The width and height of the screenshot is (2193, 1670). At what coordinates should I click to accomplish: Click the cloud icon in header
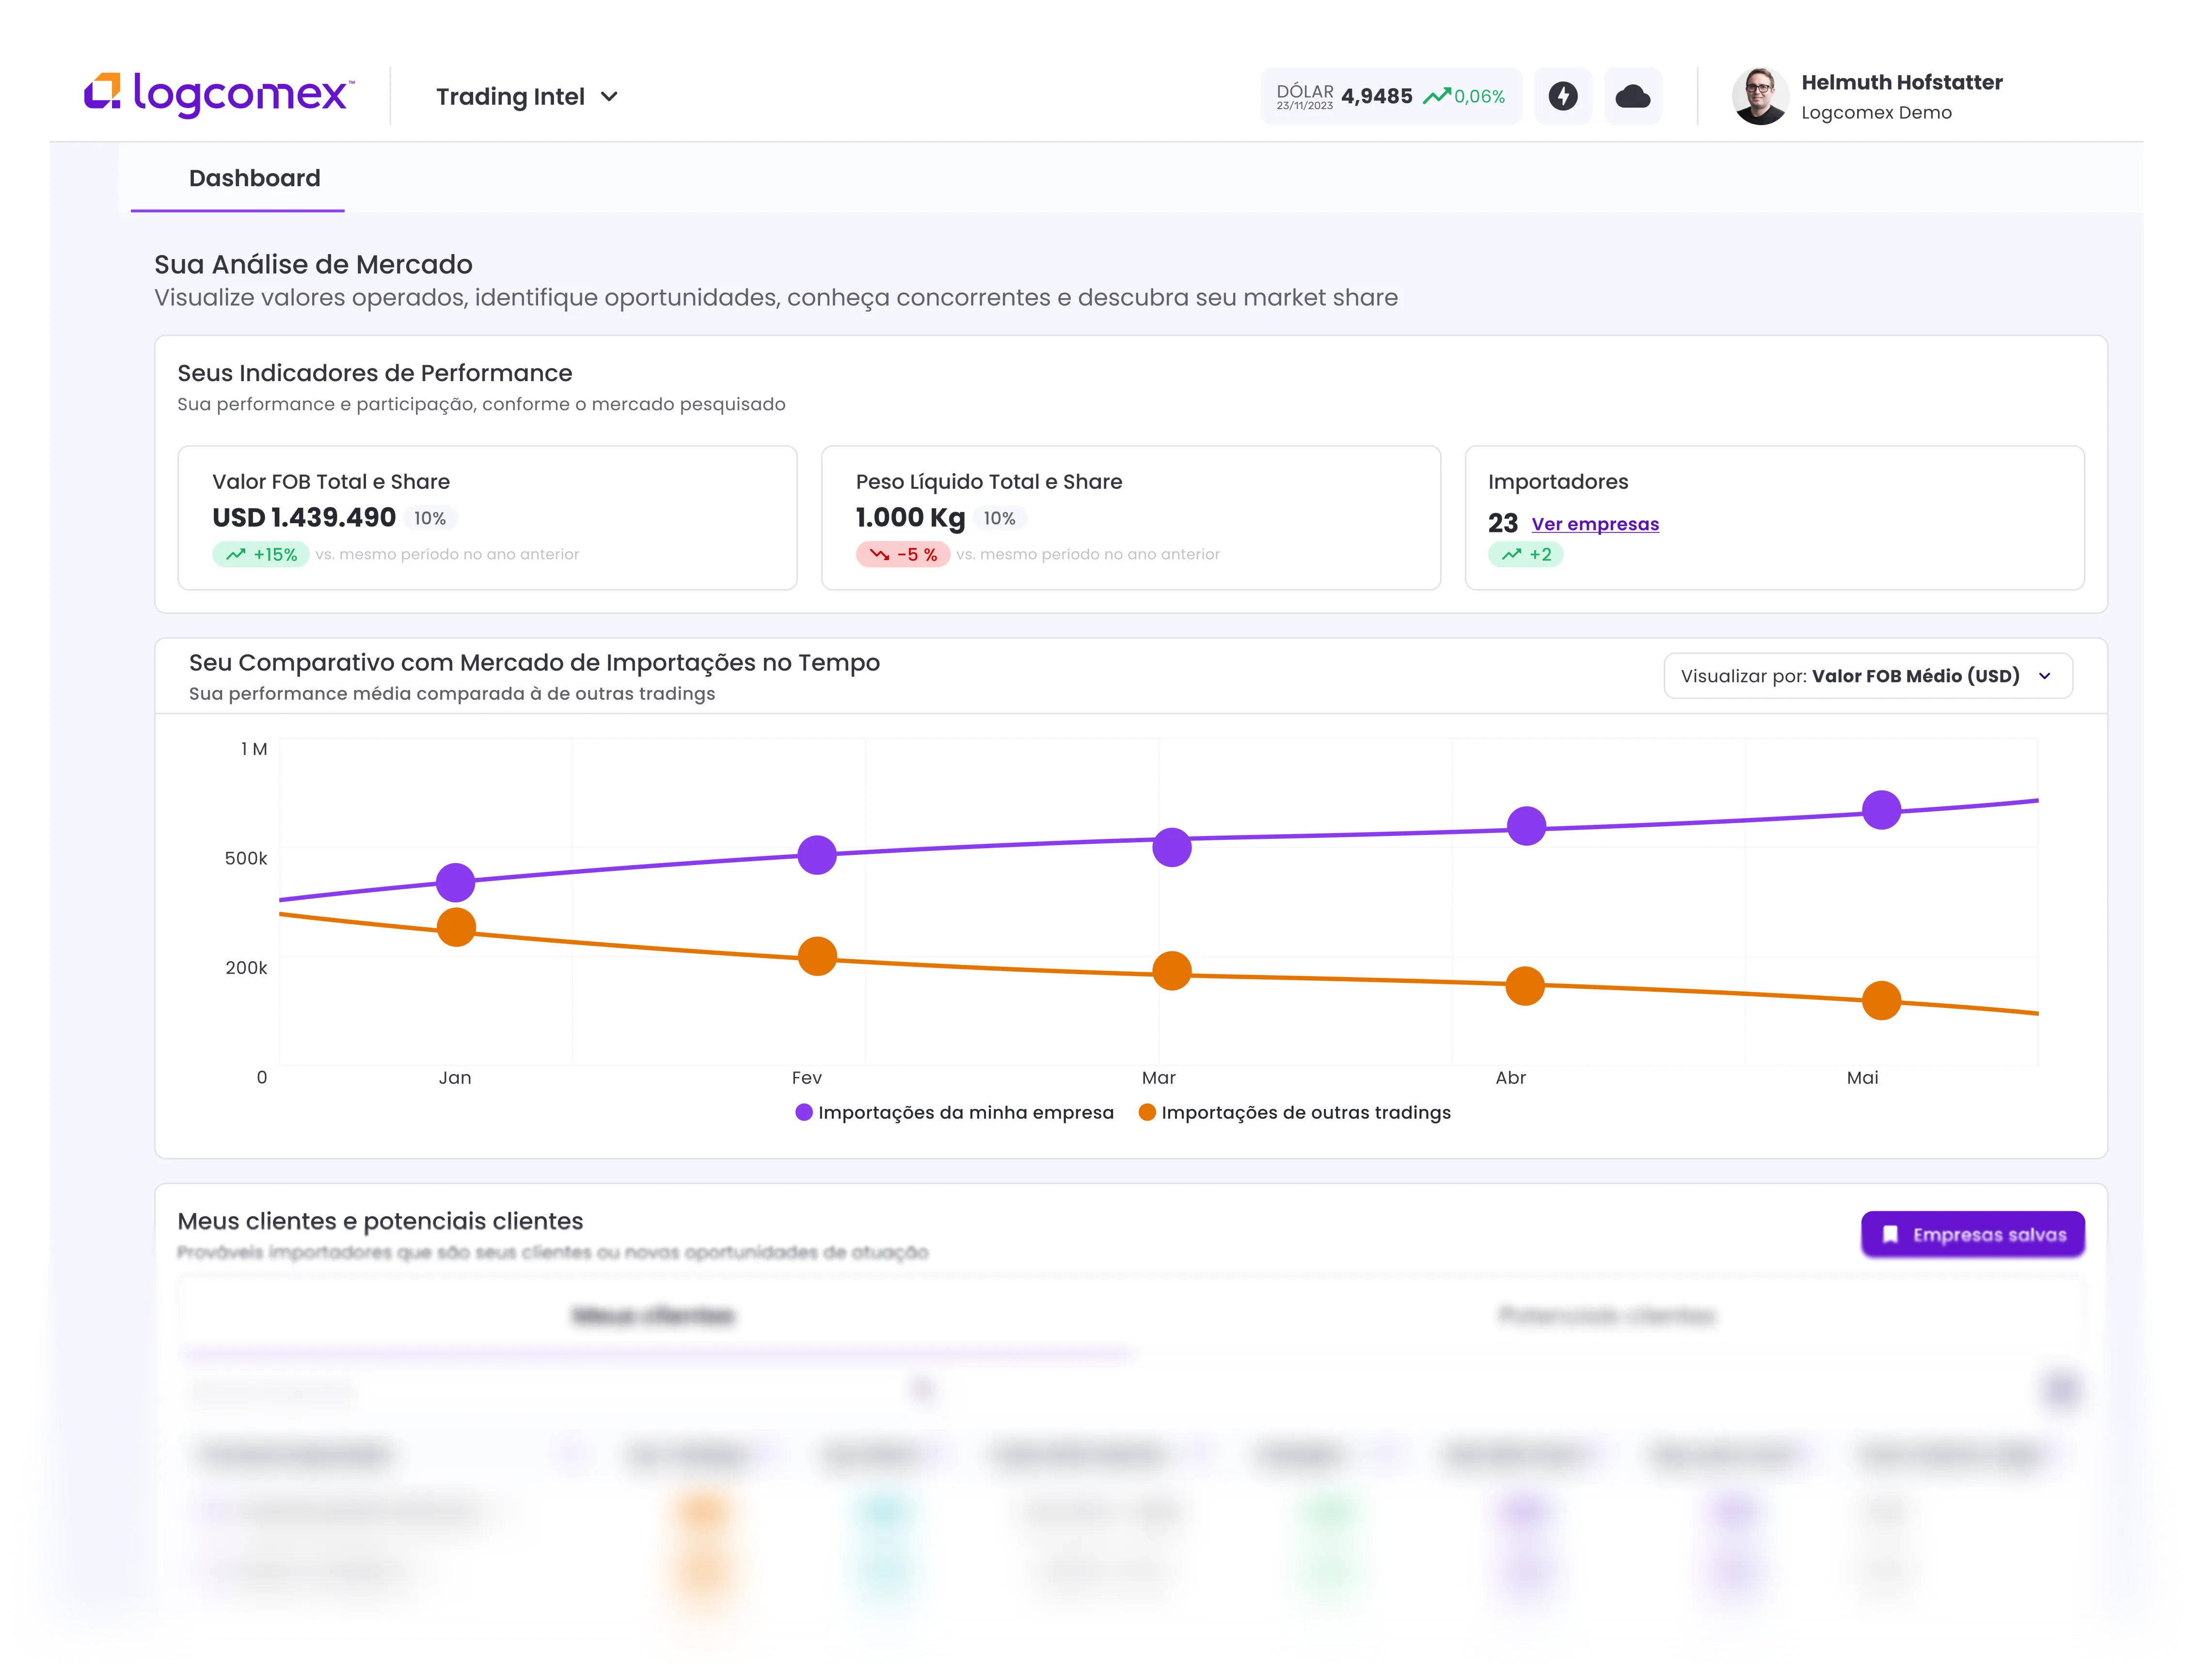click(x=1633, y=96)
